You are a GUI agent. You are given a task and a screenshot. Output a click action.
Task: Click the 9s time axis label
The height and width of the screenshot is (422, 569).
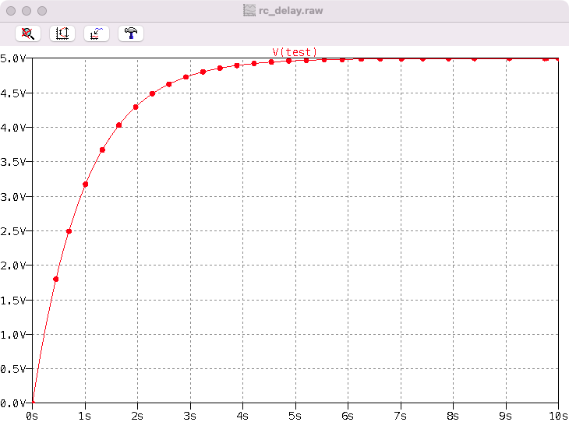pyautogui.click(x=506, y=416)
